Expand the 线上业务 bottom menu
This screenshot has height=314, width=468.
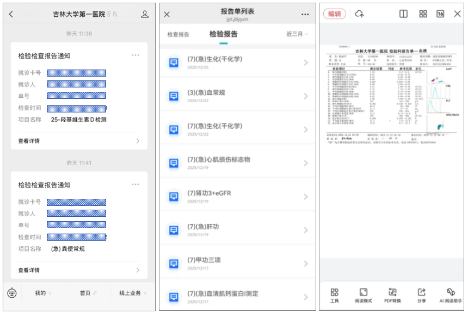[133, 293]
